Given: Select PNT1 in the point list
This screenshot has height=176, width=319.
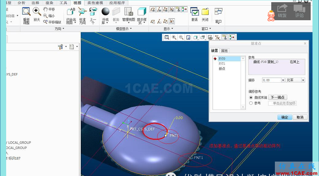Looking at the screenshot, I should coord(222,63).
